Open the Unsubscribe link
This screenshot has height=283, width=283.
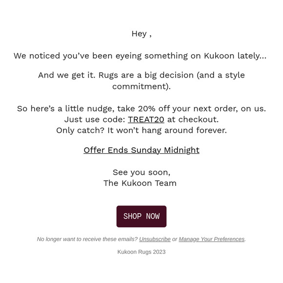pyautogui.click(x=155, y=239)
